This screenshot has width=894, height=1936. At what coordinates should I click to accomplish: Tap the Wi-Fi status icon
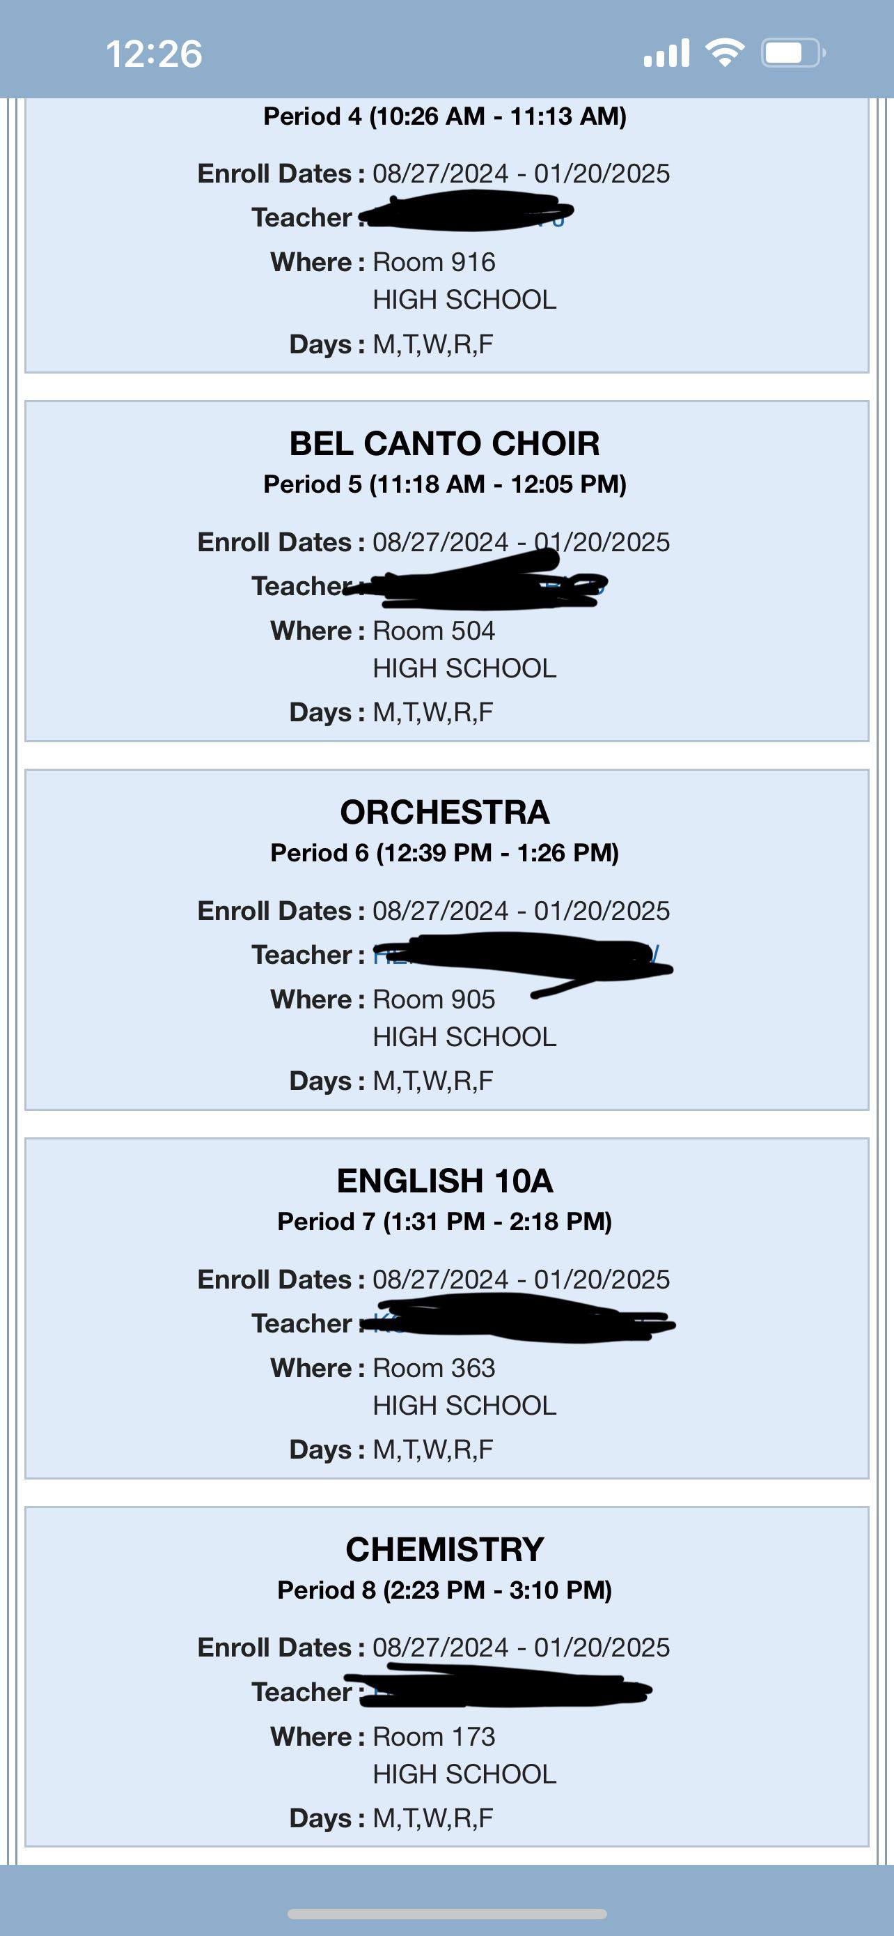click(x=725, y=52)
